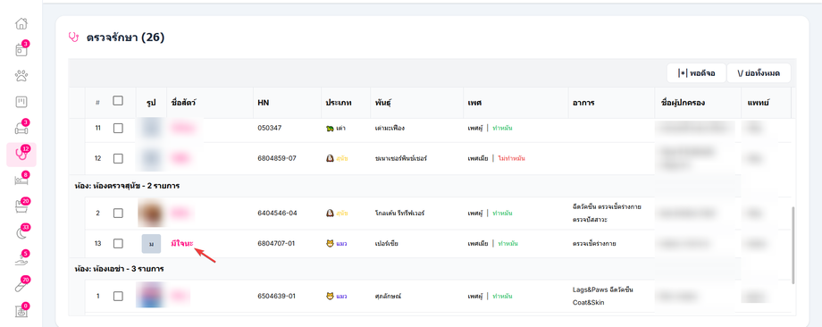Open the sidebar icon above the stethoscope
Image resolution: width=822 pixels, height=327 pixels.
click(21, 128)
